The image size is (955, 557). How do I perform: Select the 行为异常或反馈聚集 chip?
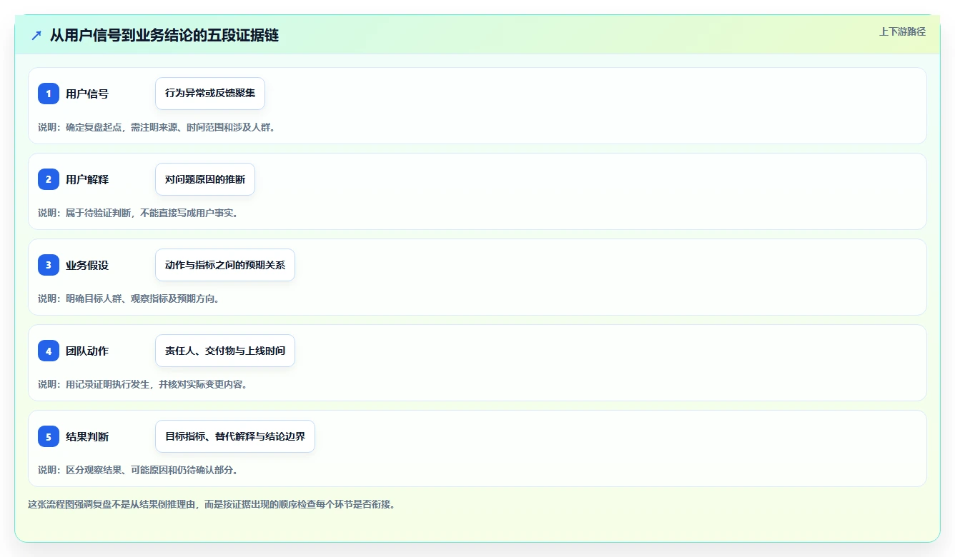tap(210, 94)
